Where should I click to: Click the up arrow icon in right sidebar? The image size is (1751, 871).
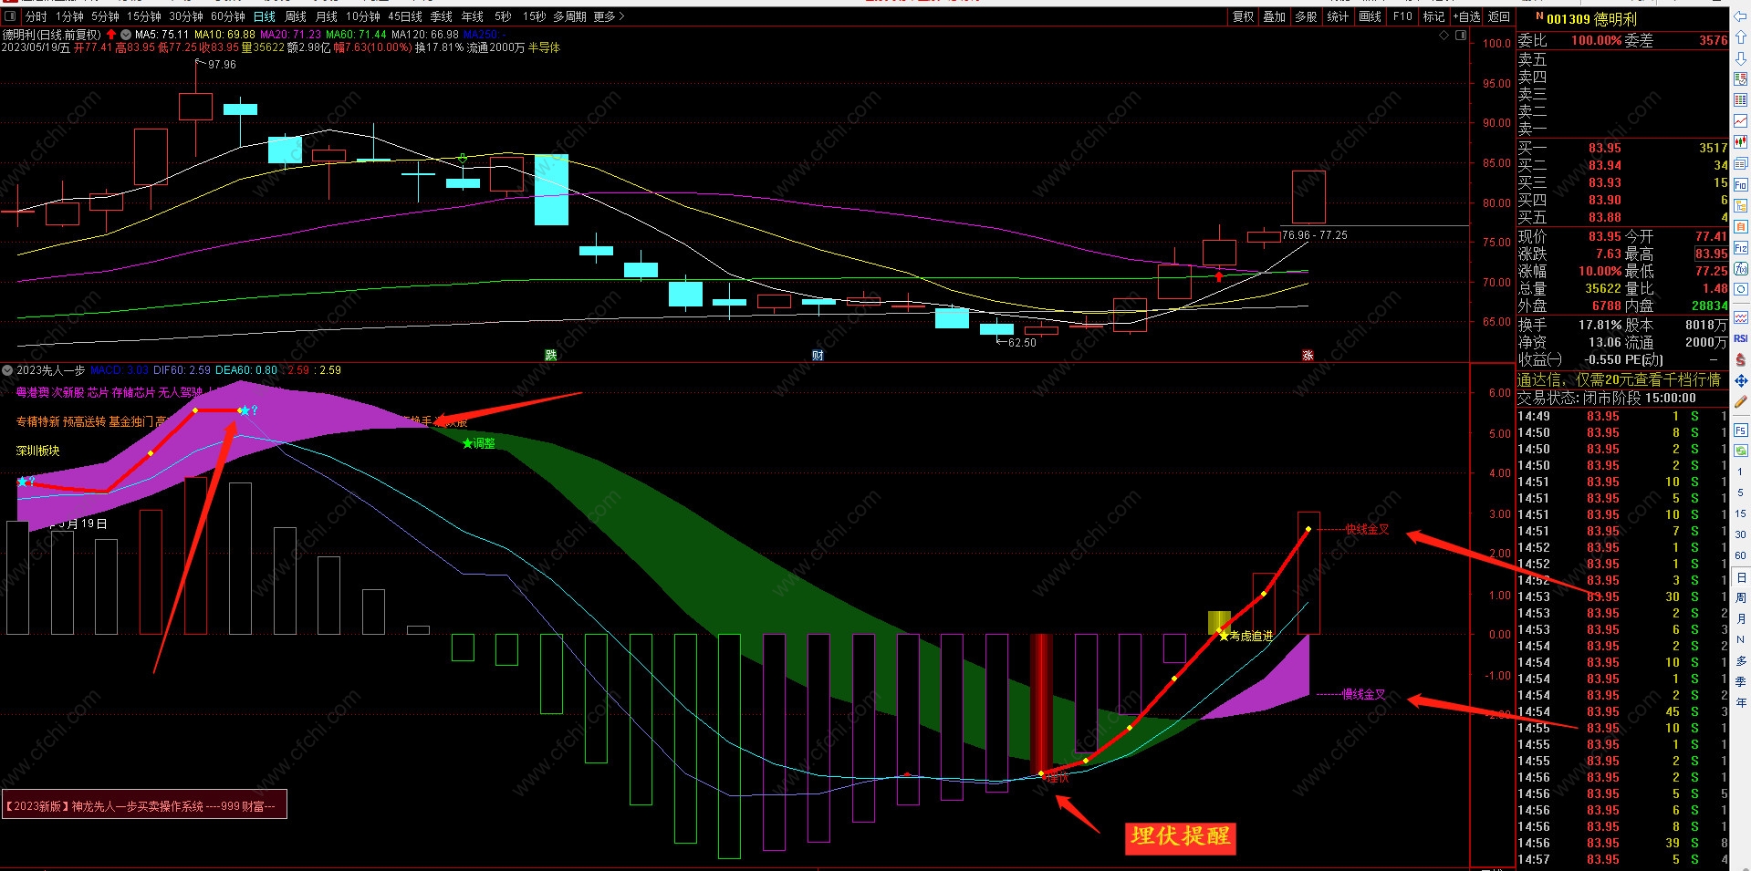click(1741, 36)
